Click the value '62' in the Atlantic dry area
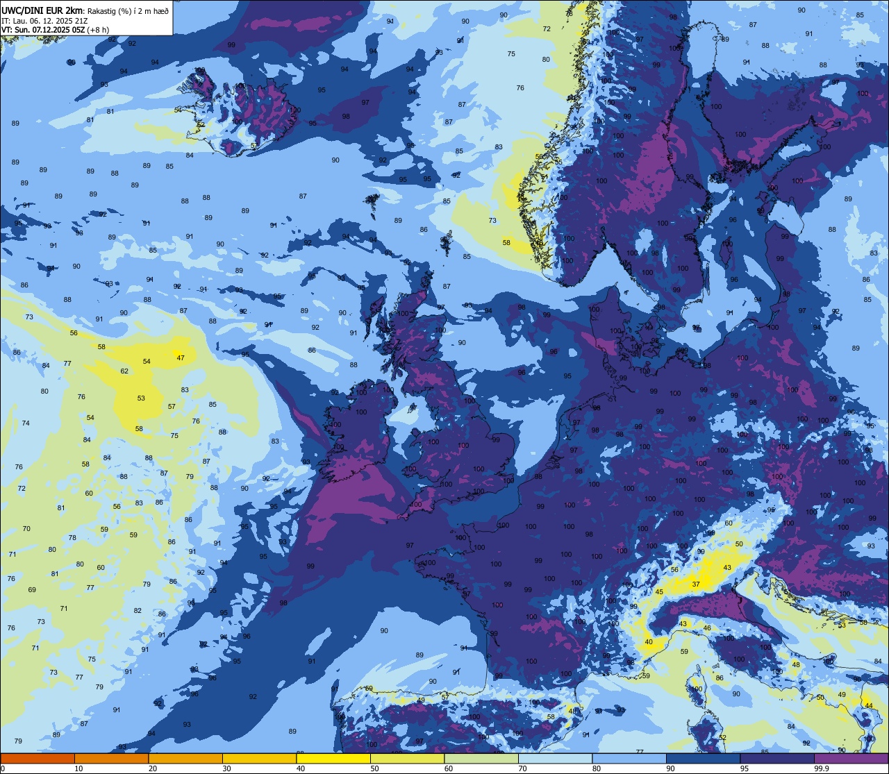Viewport: 889px width, 774px height. click(x=124, y=371)
